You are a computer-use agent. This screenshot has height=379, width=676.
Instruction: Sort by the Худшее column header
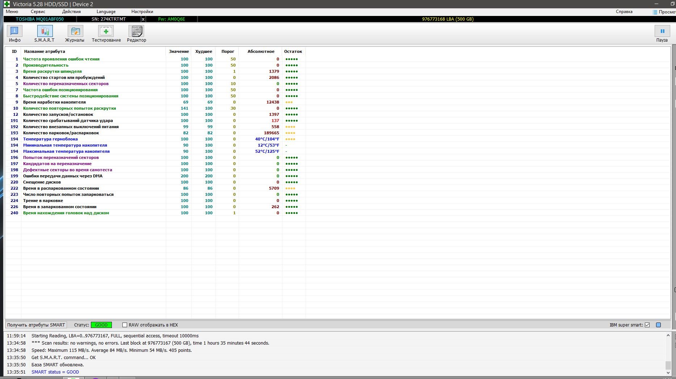pyautogui.click(x=203, y=51)
